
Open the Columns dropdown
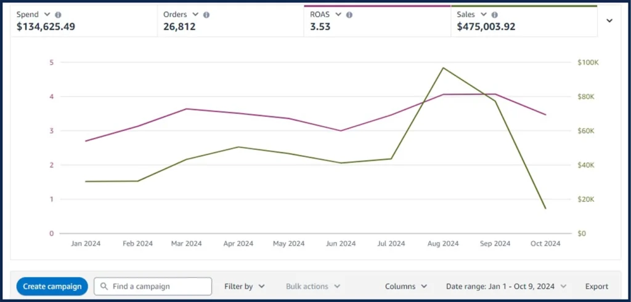click(406, 287)
